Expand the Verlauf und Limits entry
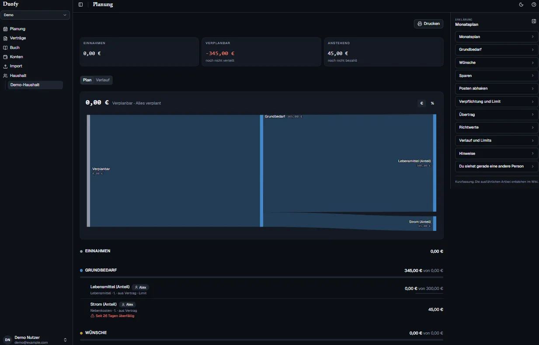 497,140
